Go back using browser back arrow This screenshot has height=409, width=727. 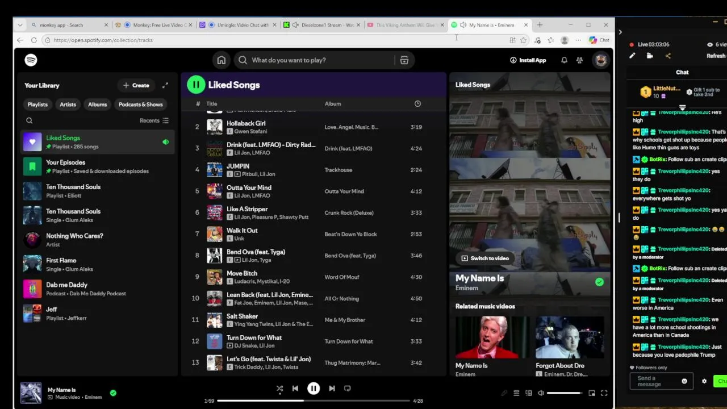click(x=20, y=40)
